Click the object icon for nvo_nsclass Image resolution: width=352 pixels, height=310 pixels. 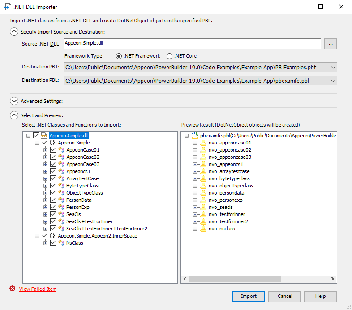point(203,229)
